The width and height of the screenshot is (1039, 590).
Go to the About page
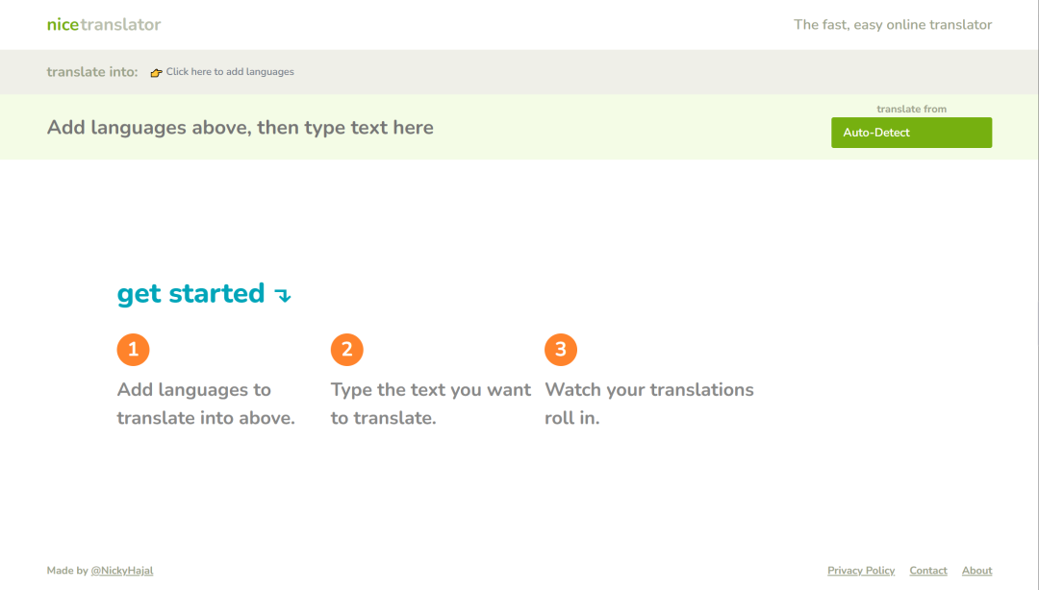point(976,571)
